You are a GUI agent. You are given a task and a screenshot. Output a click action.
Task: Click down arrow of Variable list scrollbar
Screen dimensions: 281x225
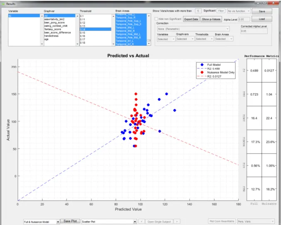42,44
